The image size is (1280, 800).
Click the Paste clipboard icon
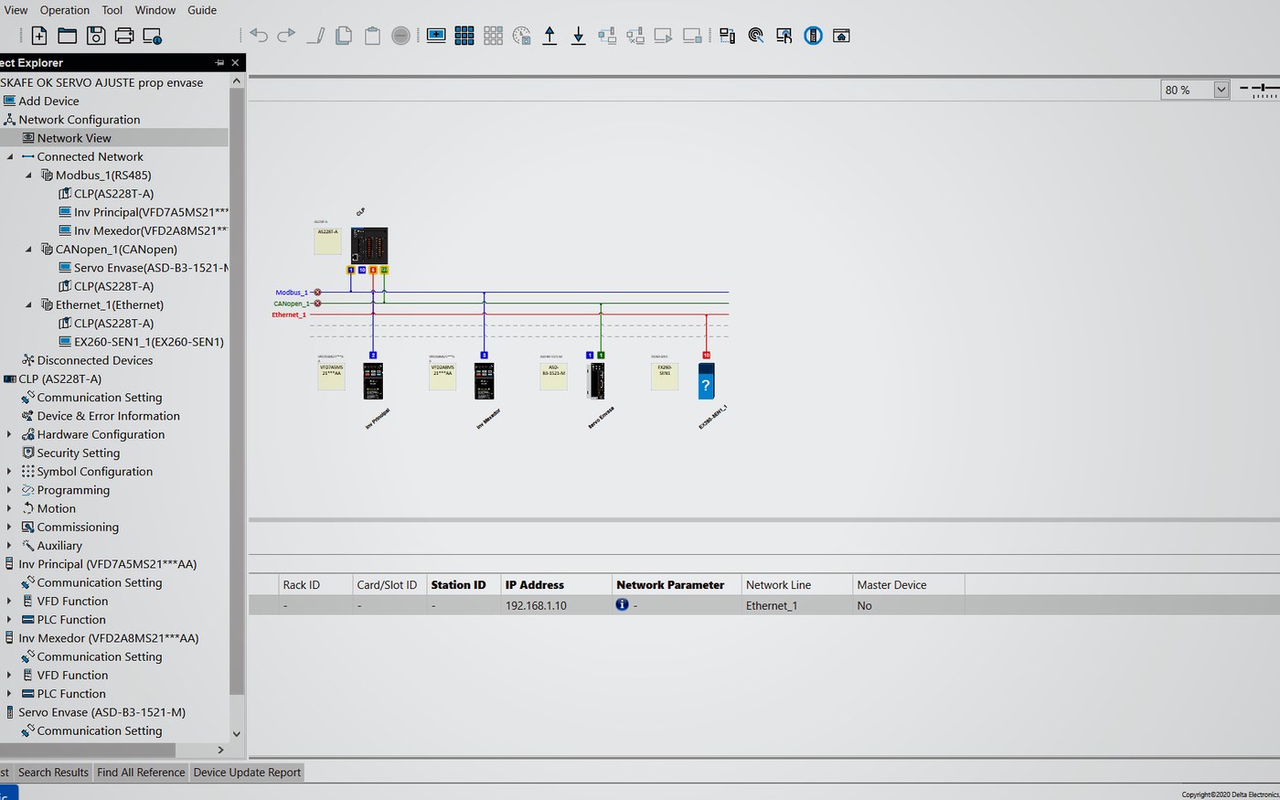pos(372,36)
